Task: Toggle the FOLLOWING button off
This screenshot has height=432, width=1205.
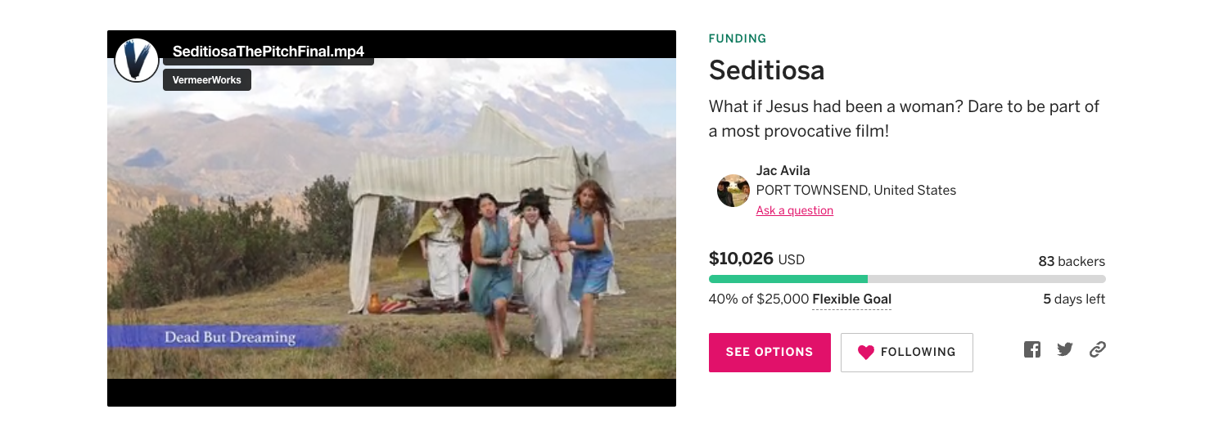Action: pos(907,353)
